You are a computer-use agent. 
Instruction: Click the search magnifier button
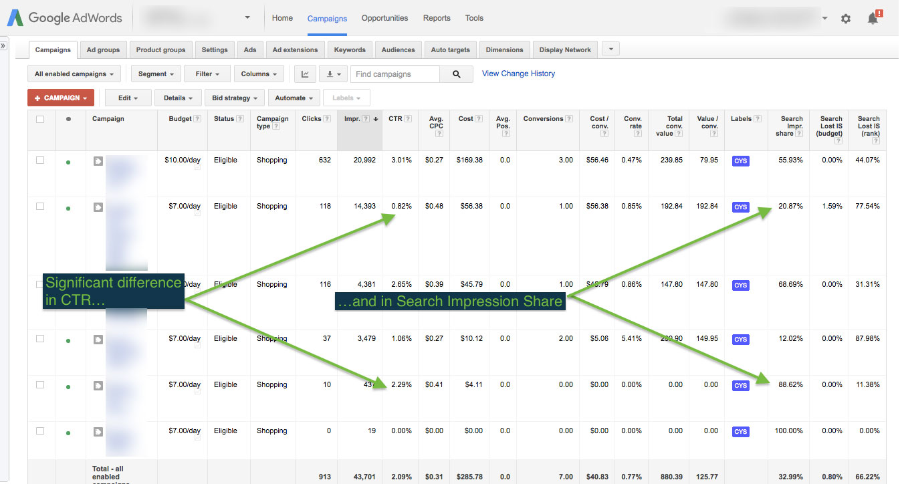tap(457, 74)
